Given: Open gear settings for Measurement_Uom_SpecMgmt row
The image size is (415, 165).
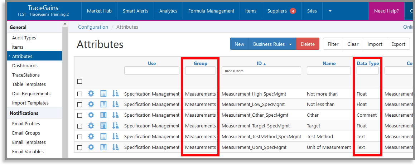Looking at the screenshot, I should tap(91, 147).
